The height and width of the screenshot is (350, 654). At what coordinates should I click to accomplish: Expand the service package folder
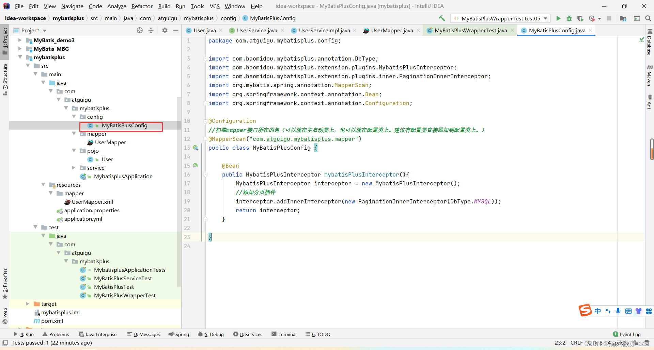pyautogui.click(x=74, y=168)
